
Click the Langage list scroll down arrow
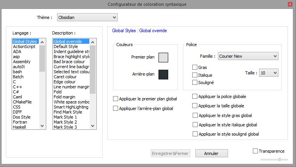pos(42,126)
